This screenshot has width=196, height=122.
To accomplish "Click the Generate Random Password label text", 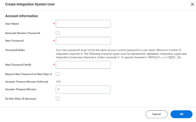I will (x=23, y=33).
